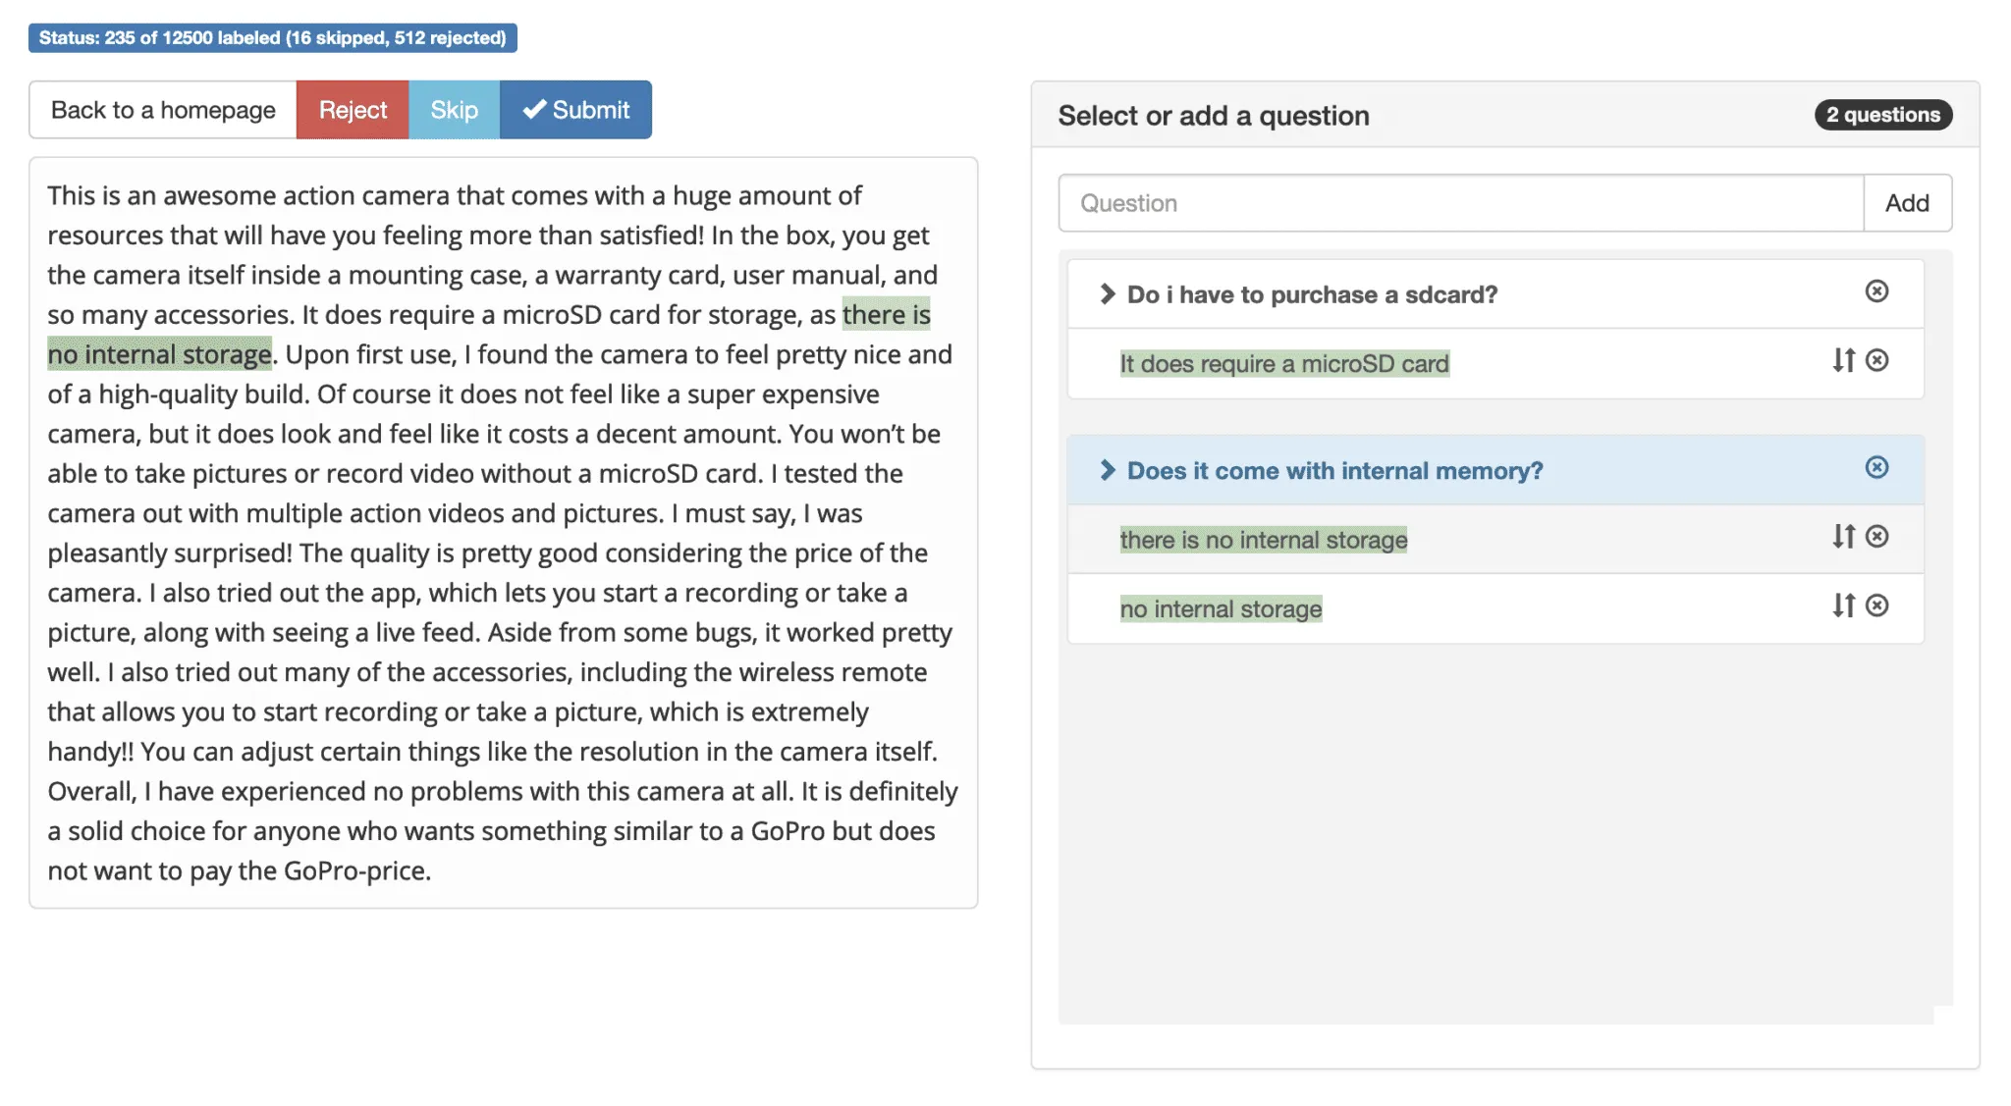Click reorder arrows beside "no internal storage"
Viewport: 2011px width, 1106px height.
click(1842, 606)
